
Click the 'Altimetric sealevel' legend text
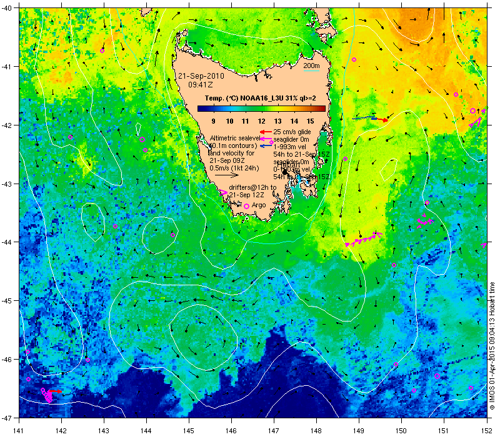click(235, 138)
